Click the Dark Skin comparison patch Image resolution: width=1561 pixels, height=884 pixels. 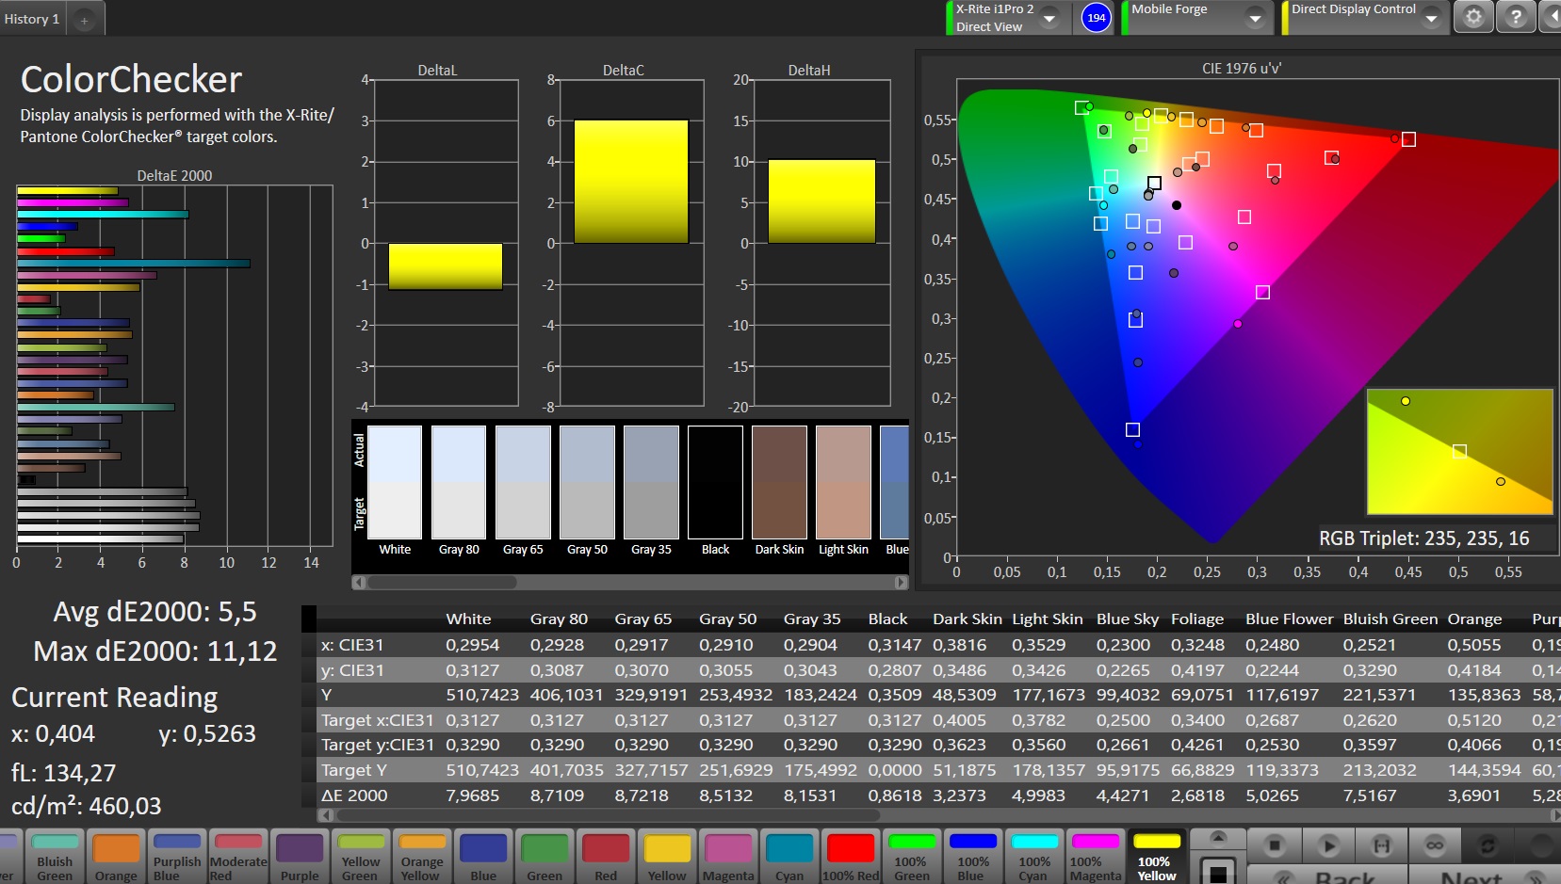pyautogui.click(x=779, y=482)
